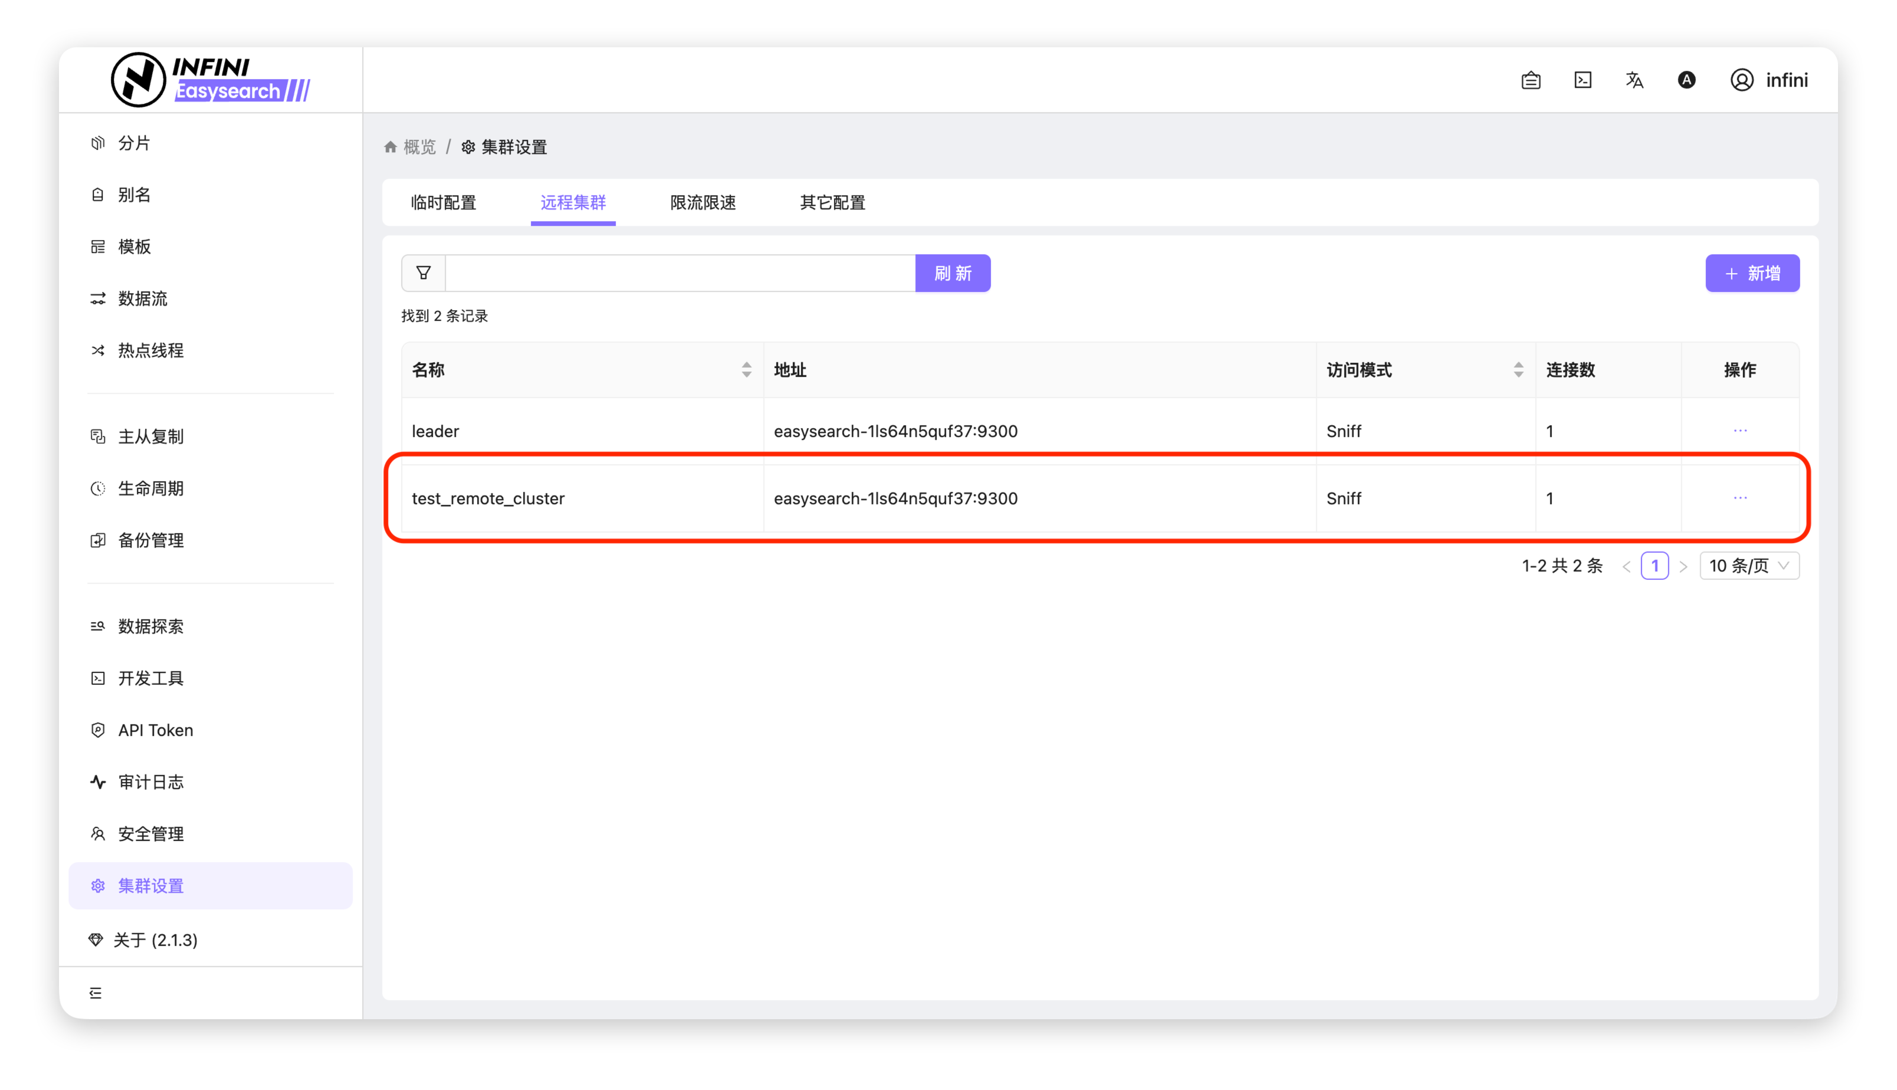Sort table by 名称 column
The image size is (1897, 1090).
746,370
